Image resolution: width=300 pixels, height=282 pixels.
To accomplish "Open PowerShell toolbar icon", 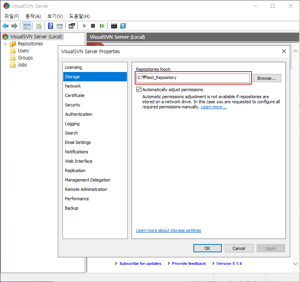I will point(123,26).
